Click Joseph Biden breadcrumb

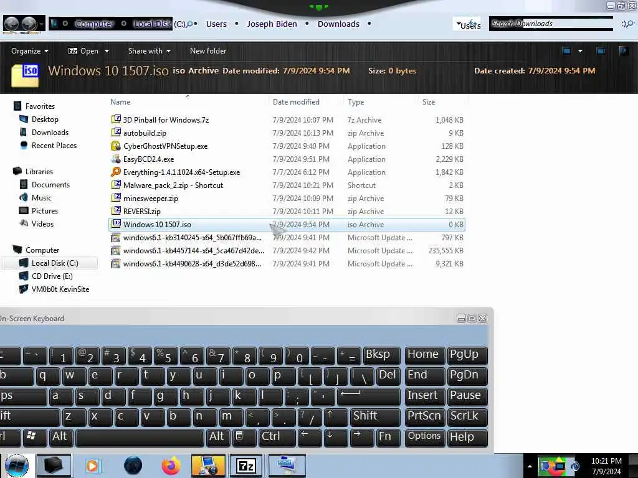tap(272, 24)
